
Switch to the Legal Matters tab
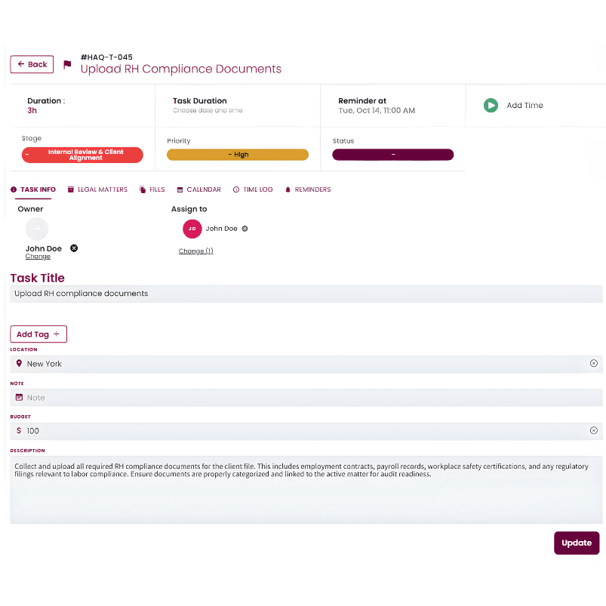click(97, 189)
